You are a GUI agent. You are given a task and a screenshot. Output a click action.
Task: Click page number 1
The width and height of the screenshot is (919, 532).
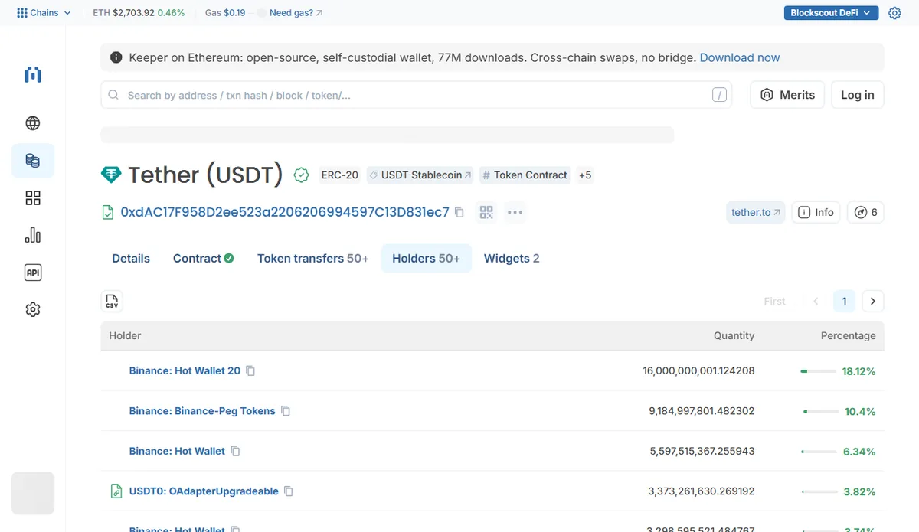point(844,301)
